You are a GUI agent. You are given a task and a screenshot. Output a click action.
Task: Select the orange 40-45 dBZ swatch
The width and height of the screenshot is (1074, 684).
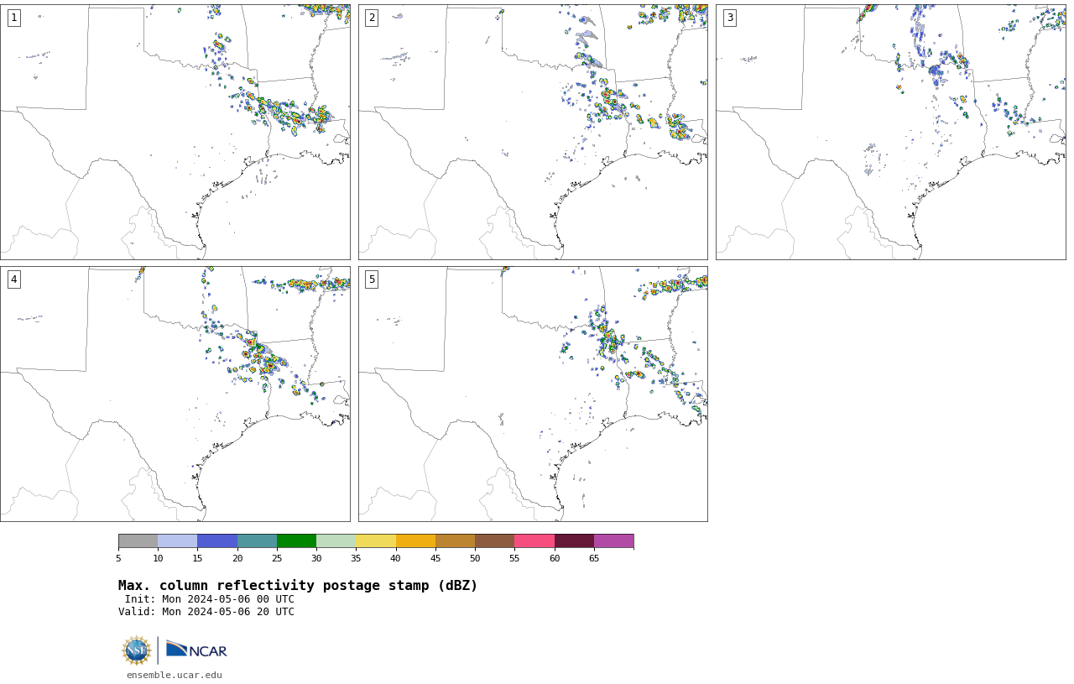pyautogui.click(x=415, y=540)
